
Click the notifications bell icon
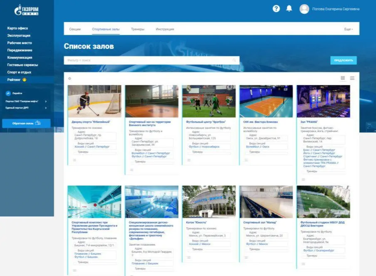pos(289,9)
